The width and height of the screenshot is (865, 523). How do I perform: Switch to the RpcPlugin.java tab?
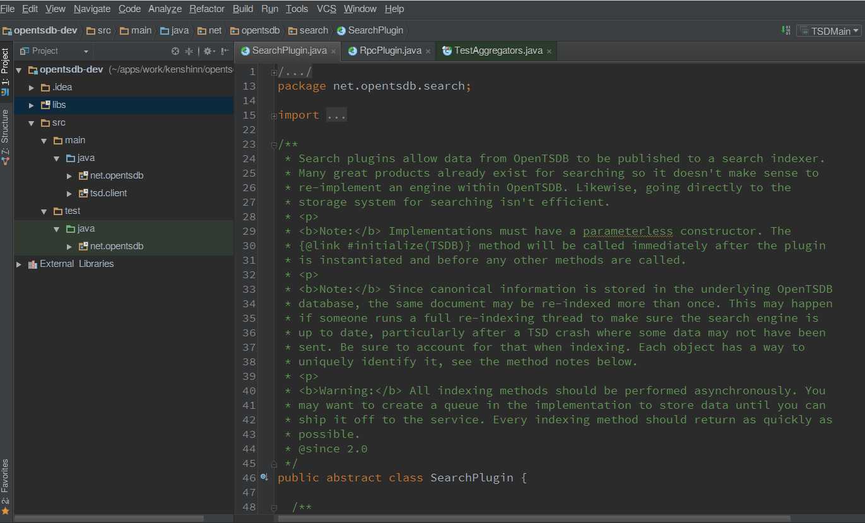(390, 50)
